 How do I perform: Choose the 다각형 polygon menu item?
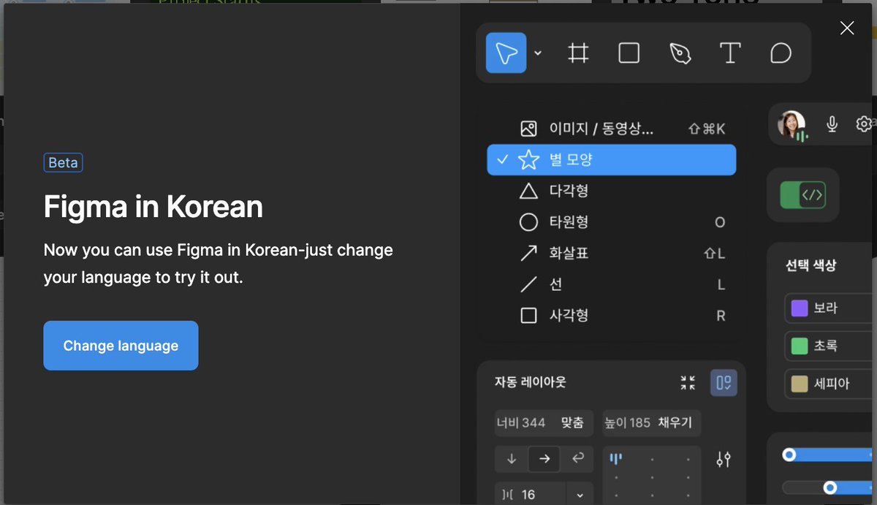point(612,191)
